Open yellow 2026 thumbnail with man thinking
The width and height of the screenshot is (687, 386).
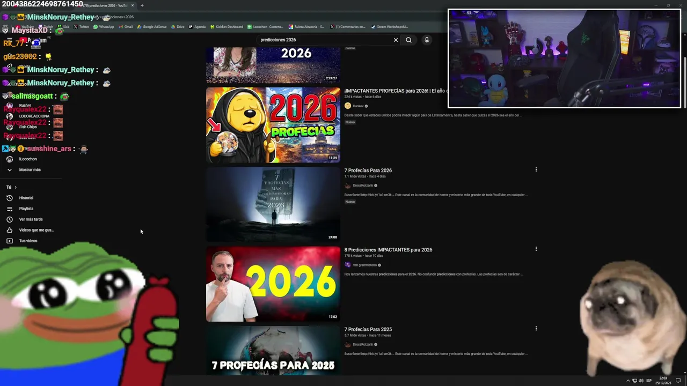[x=273, y=284]
